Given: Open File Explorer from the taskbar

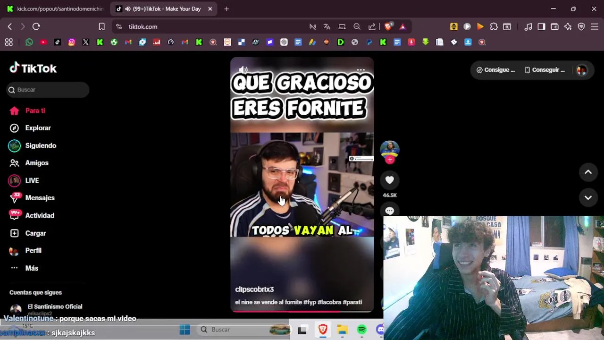Looking at the screenshot, I should coord(342,330).
